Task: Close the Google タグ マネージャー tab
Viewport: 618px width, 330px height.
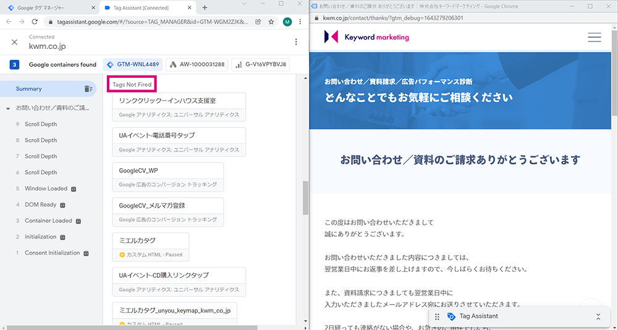Action: click(93, 8)
